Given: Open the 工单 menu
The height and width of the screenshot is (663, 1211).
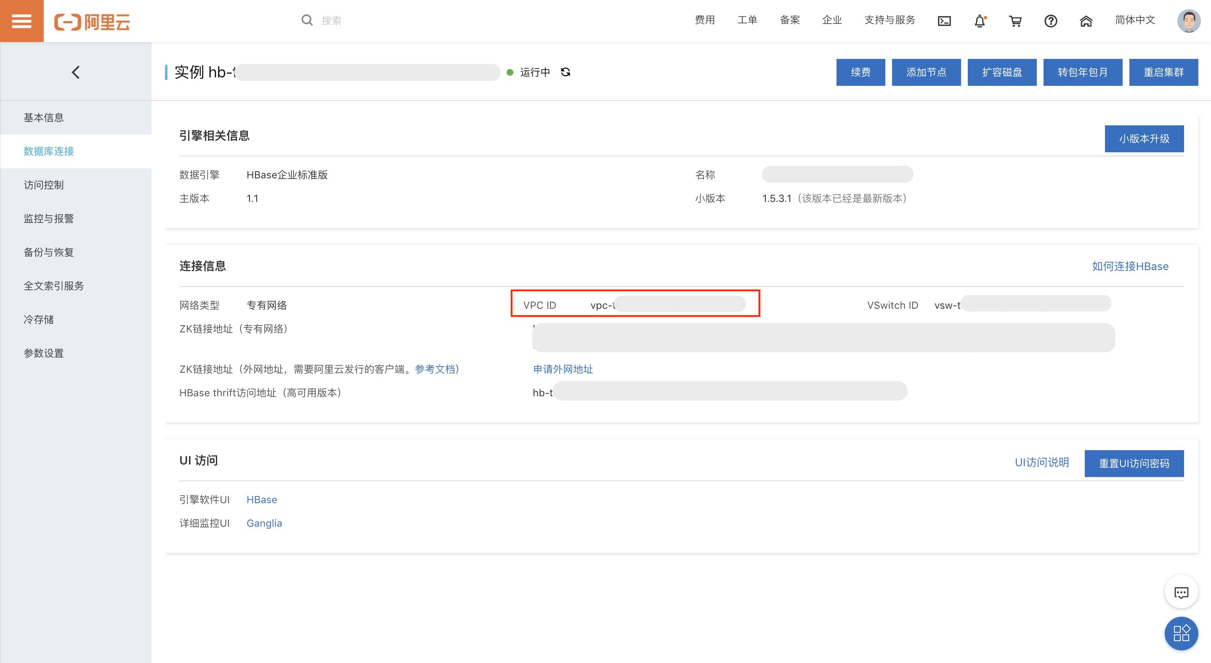Looking at the screenshot, I should point(747,20).
